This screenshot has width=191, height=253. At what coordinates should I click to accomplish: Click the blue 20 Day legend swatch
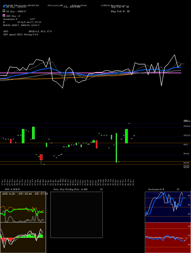pyautogui.click(x=4, y=7)
